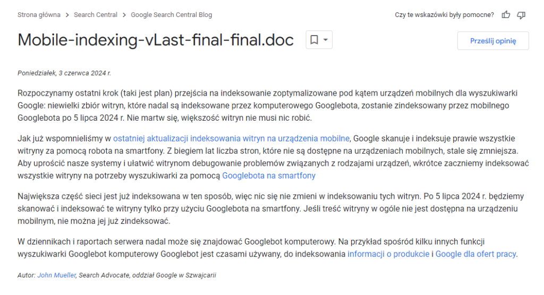Open Google Search Central Blog breadcrumb

pyautogui.click(x=171, y=15)
